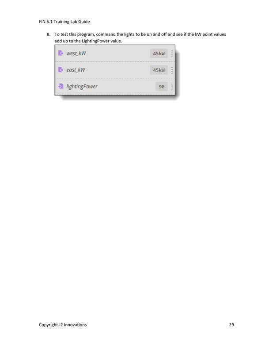
Task: Click the west_kW output point icon
Action: (x=61, y=53)
